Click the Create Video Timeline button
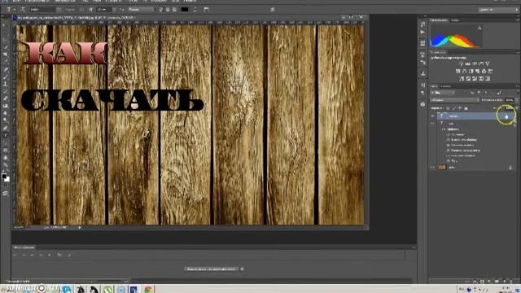 coord(211,269)
